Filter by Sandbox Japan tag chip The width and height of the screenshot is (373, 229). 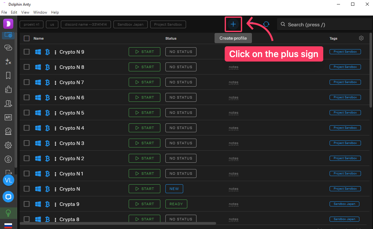[x=130, y=24]
